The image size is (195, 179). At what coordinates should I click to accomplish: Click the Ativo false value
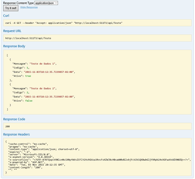coord(29,101)
